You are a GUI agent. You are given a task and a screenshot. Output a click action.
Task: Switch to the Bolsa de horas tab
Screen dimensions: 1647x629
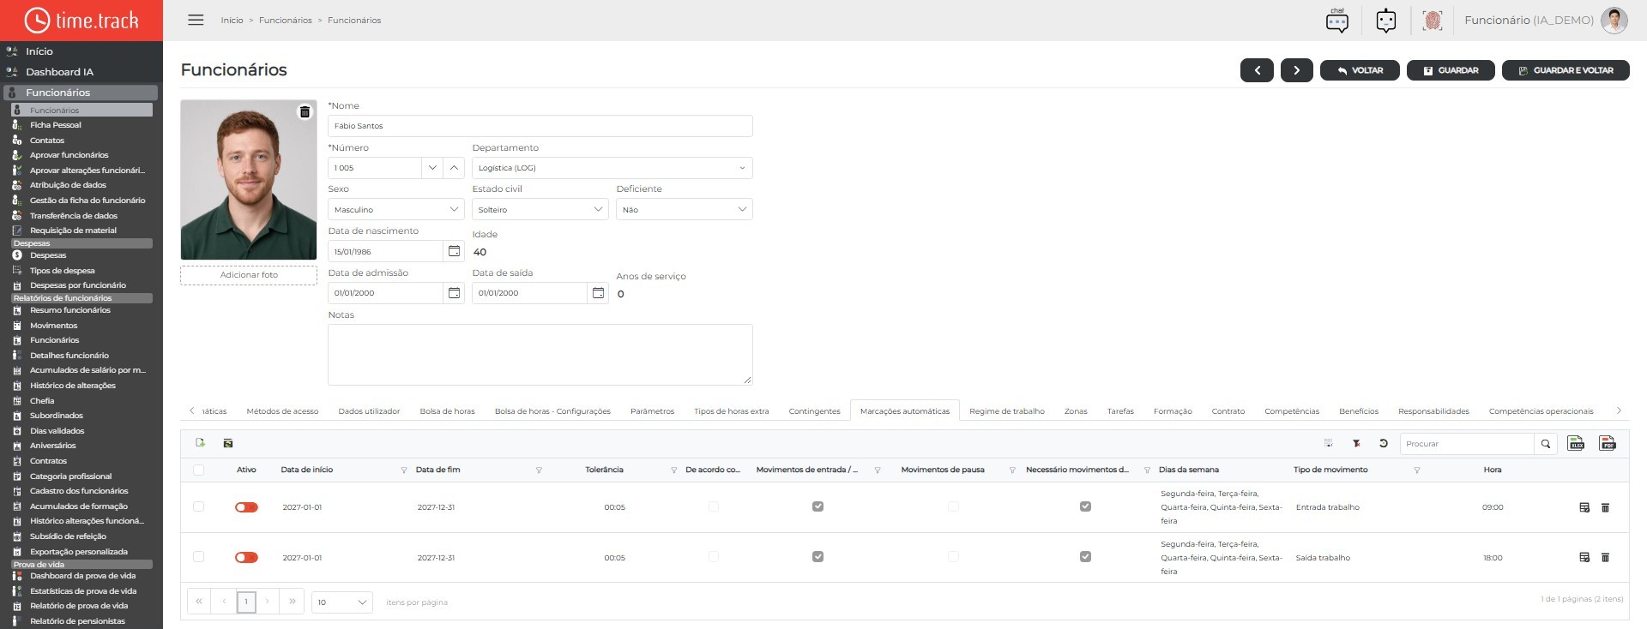tap(447, 411)
